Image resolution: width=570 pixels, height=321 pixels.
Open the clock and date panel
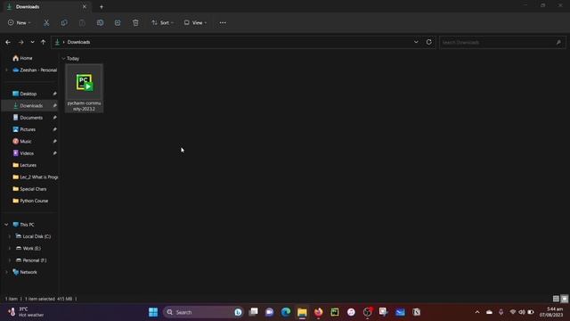(x=552, y=312)
